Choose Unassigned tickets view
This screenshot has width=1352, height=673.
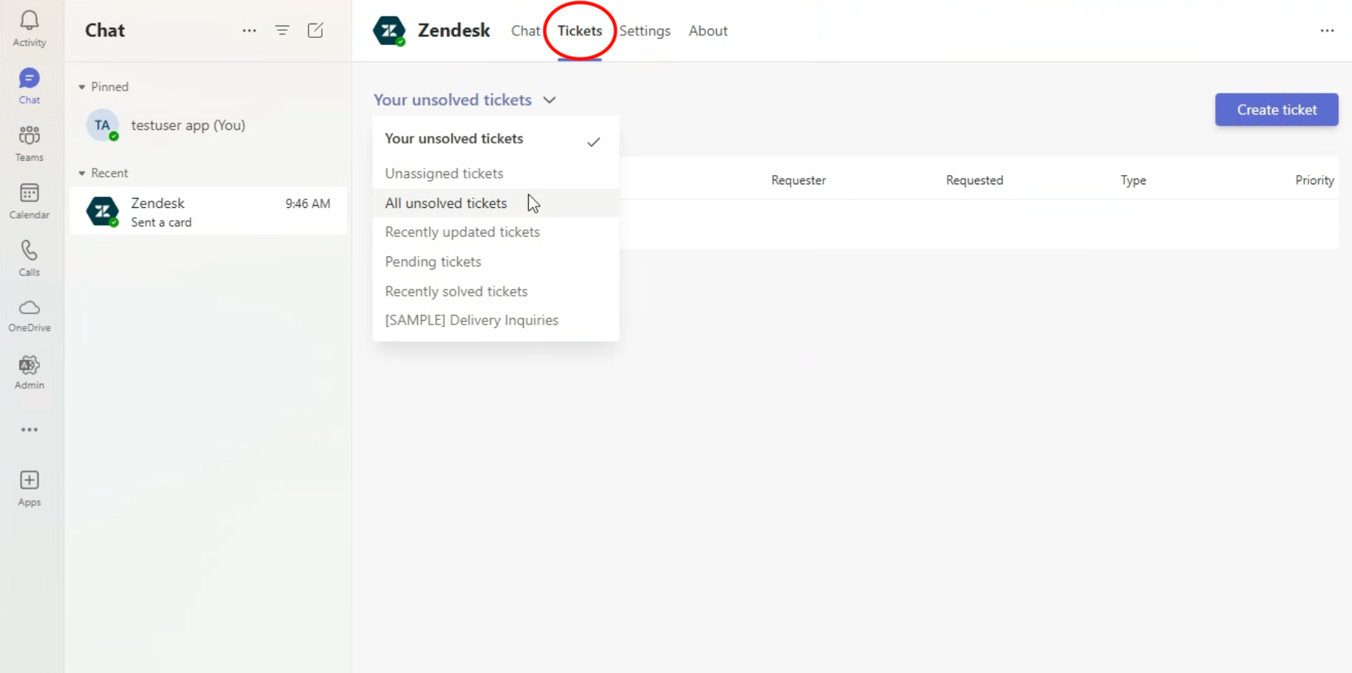496,174
